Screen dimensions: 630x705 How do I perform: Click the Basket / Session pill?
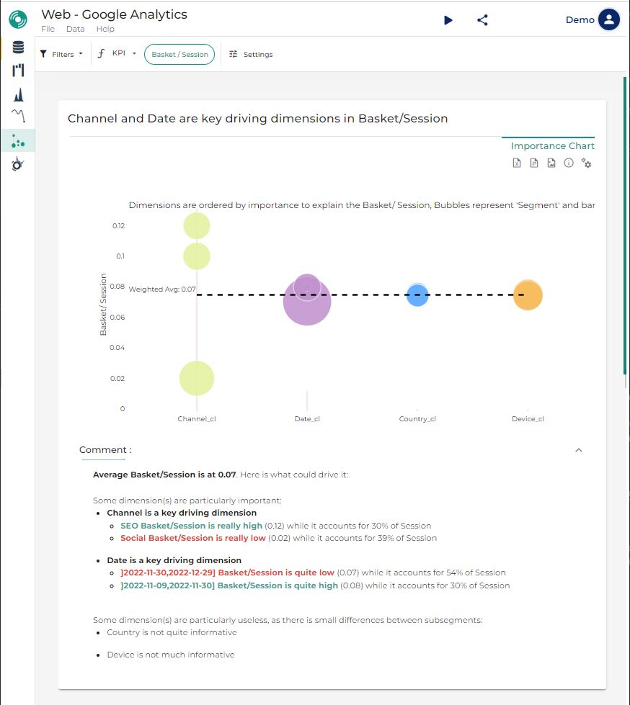(179, 55)
